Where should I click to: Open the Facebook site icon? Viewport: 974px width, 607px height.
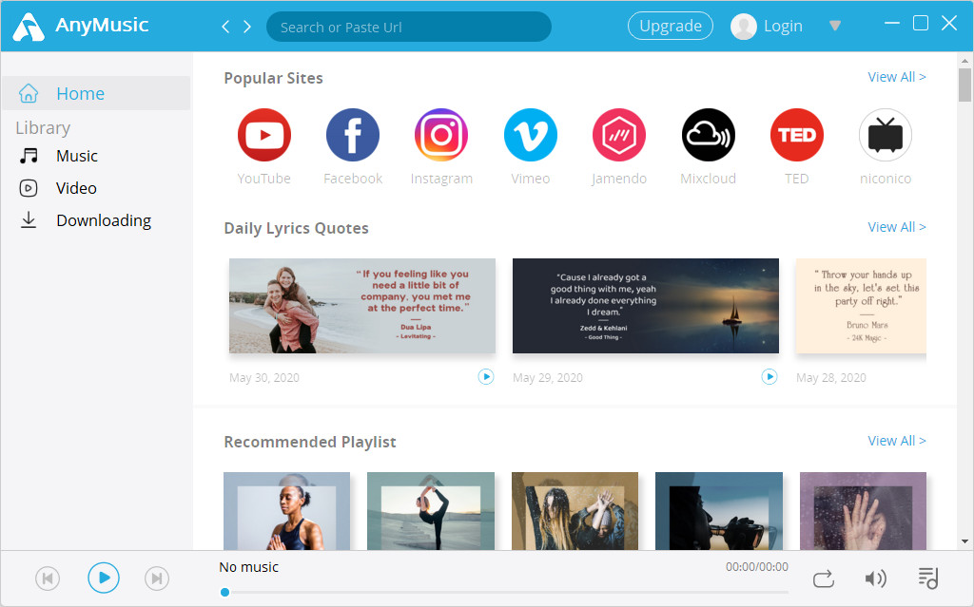(353, 135)
